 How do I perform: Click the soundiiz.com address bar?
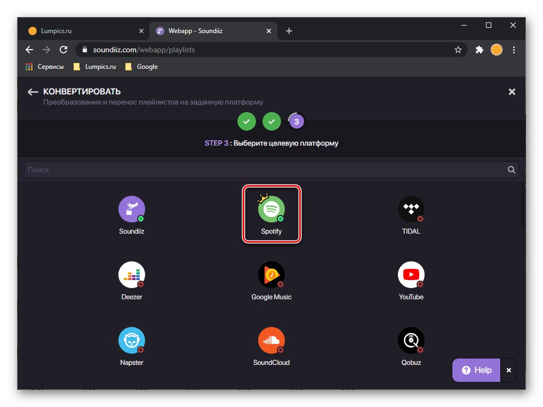(x=271, y=50)
